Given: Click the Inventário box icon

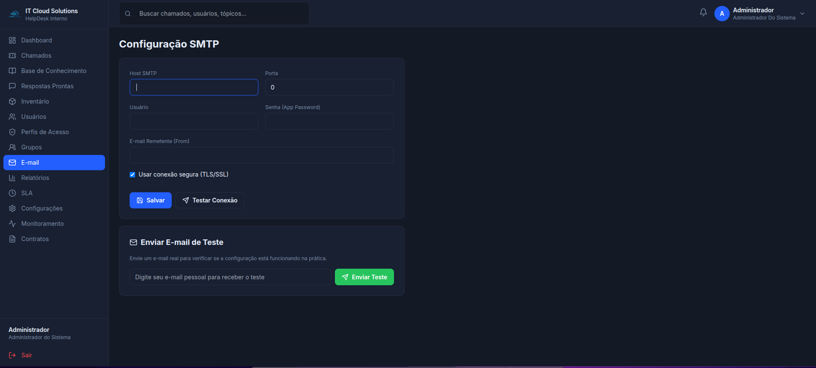Looking at the screenshot, I should (12, 101).
